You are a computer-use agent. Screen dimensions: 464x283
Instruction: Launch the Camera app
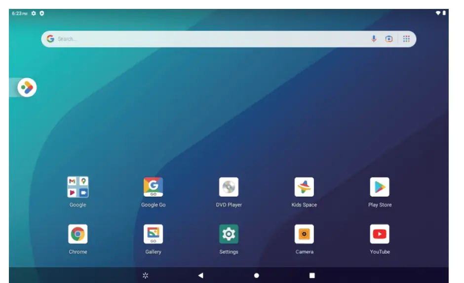tap(304, 234)
